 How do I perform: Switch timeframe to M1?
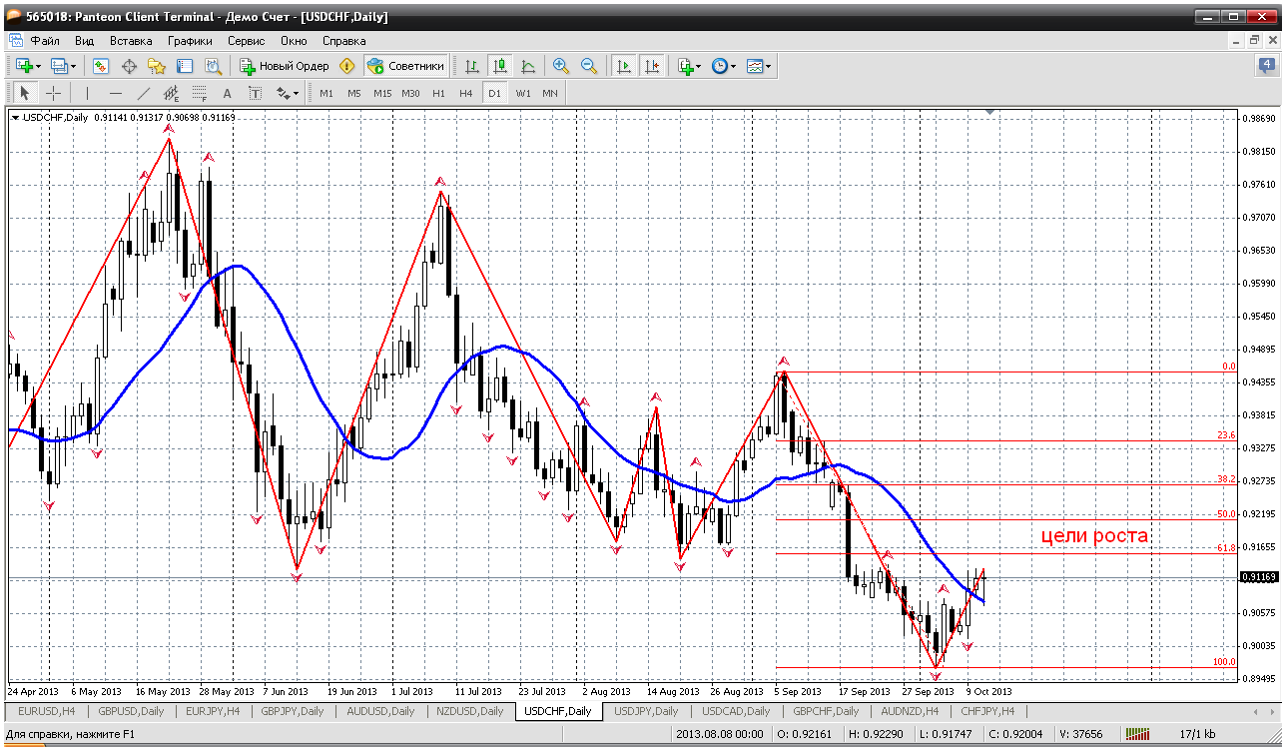pos(326,93)
